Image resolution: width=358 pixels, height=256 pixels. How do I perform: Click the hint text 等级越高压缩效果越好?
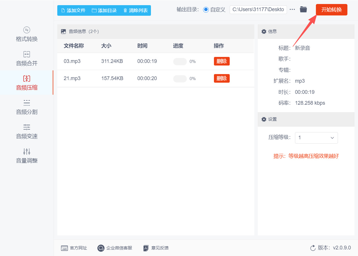click(x=314, y=156)
